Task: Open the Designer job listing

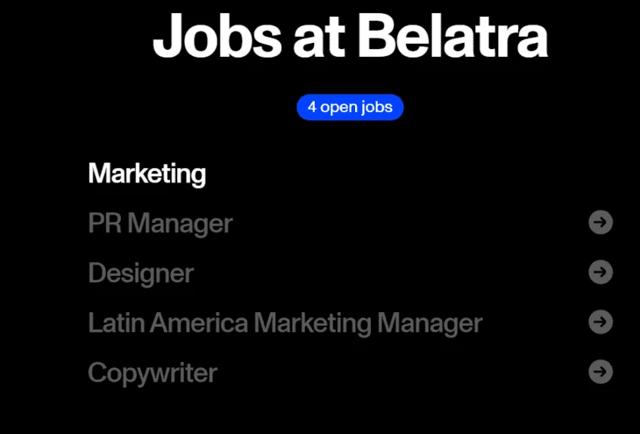Action: tap(141, 274)
